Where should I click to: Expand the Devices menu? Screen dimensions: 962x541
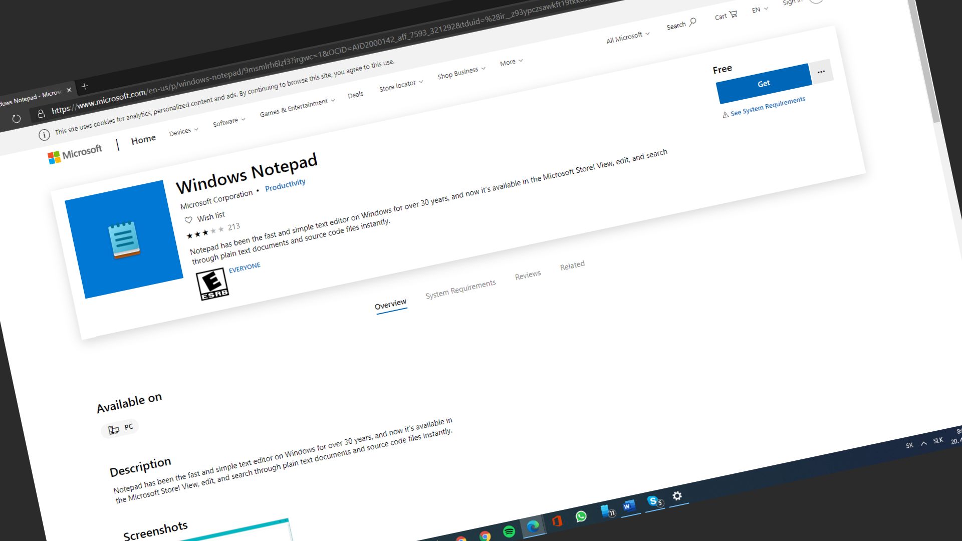point(184,131)
